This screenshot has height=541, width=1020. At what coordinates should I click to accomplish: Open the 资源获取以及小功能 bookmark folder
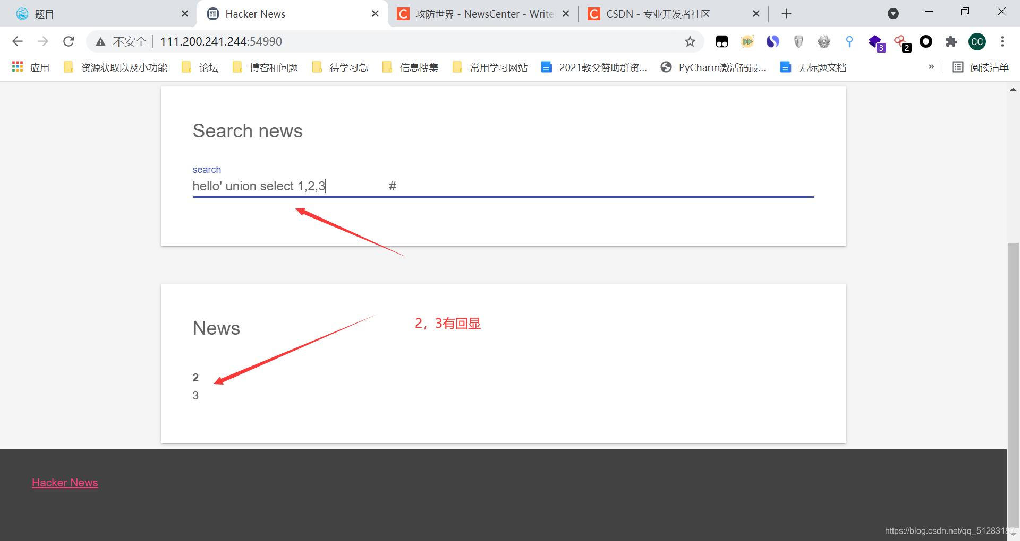(115, 67)
